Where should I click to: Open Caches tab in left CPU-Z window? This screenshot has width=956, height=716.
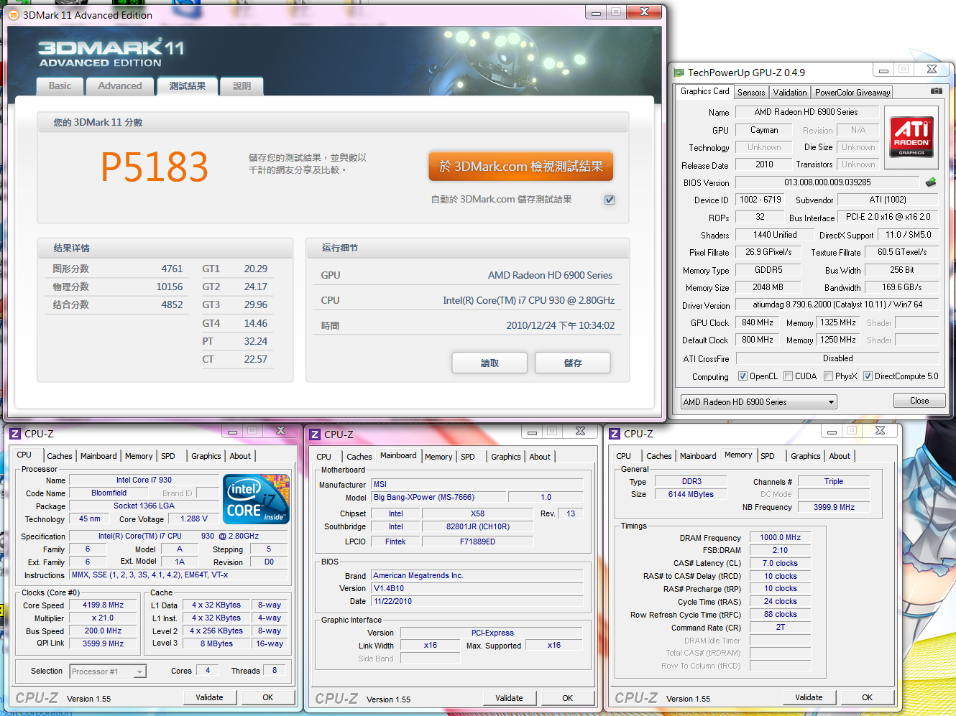[60, 456]
